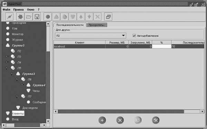Click the tree horizontal scrollbar thumb
Image resolution: width=207 pixels, height=129 pixels.
pos(27,125)
